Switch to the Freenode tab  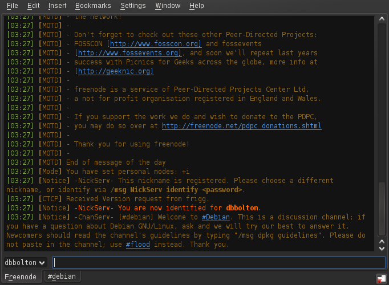click(x=21, y=276)
